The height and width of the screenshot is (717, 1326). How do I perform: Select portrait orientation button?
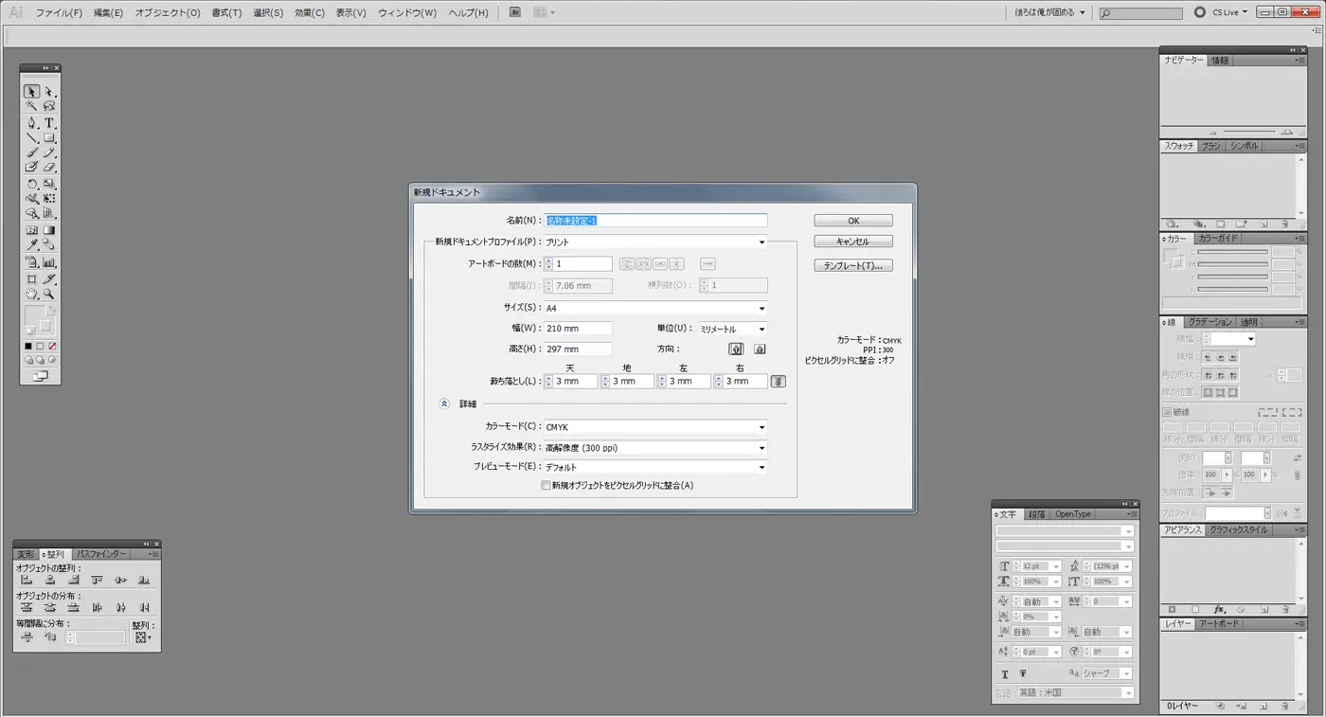(737, 350)
